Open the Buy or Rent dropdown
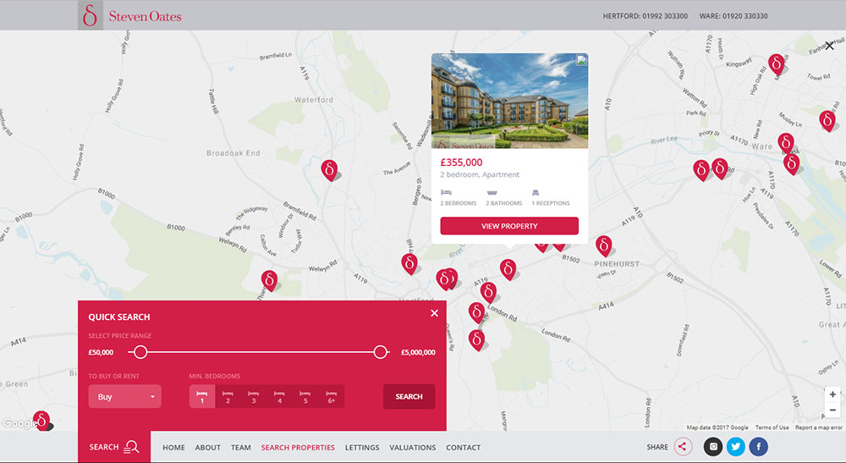Viewport: 846px width, 463px height. 124,396
